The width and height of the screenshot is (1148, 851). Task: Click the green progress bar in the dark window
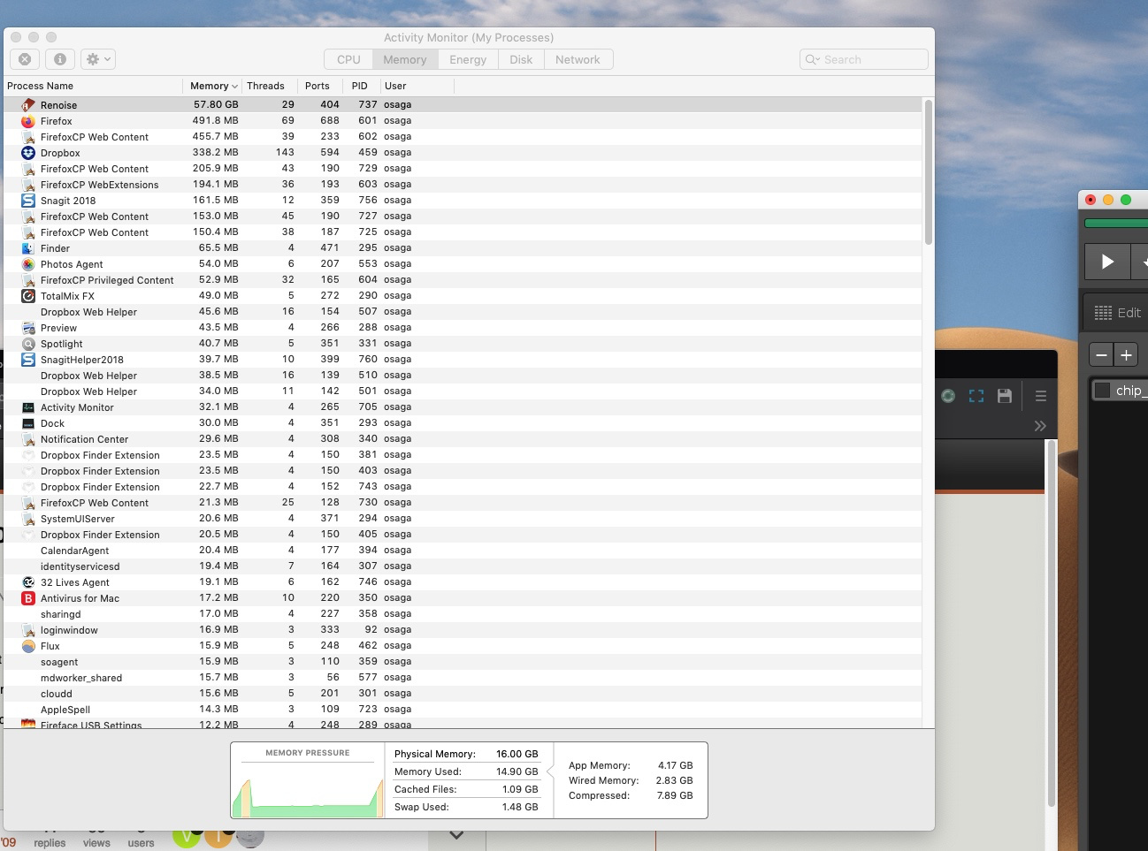pyautogui.click(x=1116, y=224)
